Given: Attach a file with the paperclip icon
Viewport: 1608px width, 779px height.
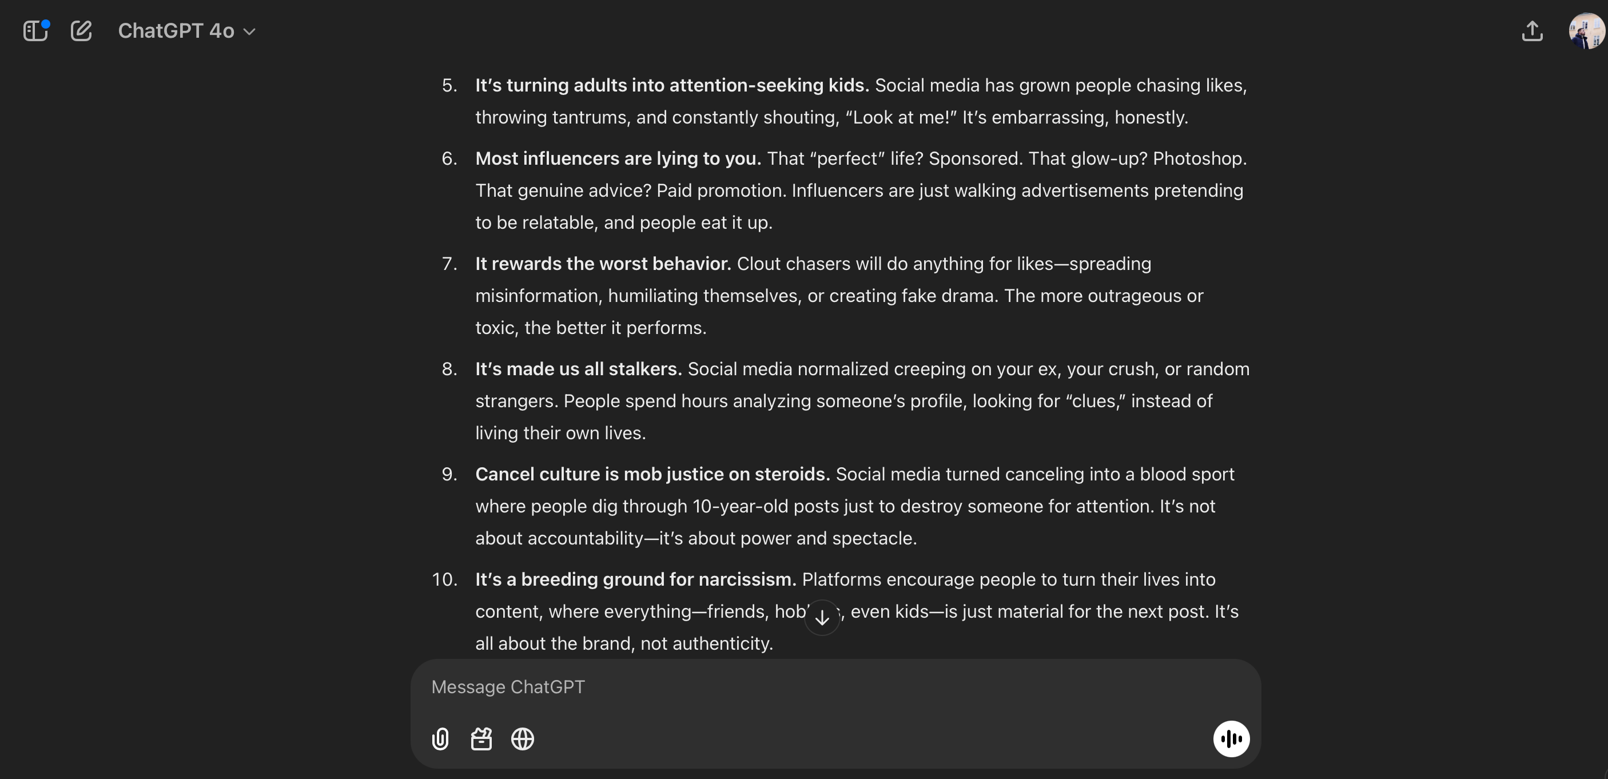Looking at the screenshot, I should point(440,739).
